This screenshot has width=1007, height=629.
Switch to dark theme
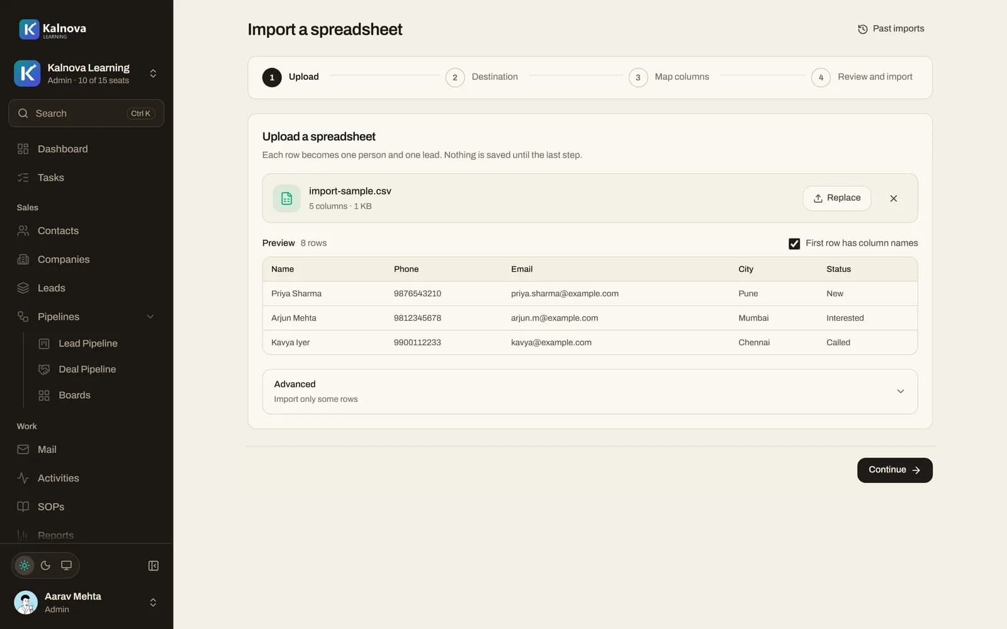(x=45, y=565)
